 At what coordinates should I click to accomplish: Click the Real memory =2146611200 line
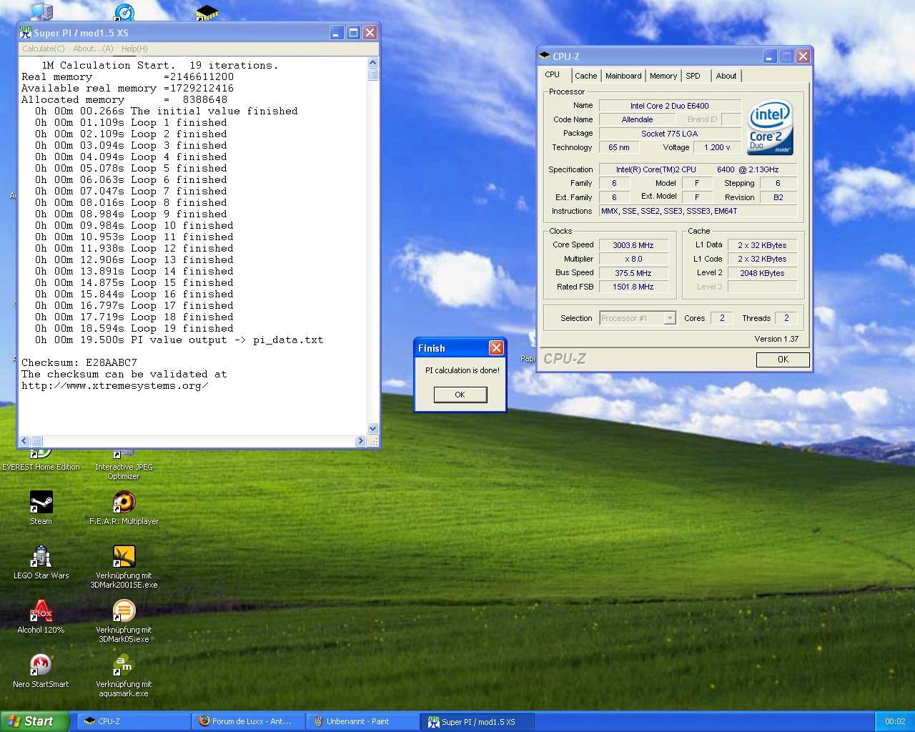pos(128,76)
